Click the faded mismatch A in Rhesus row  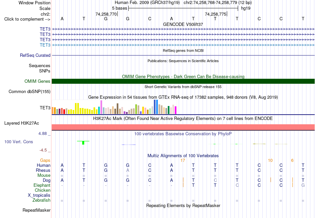click(x=128, y=170)
